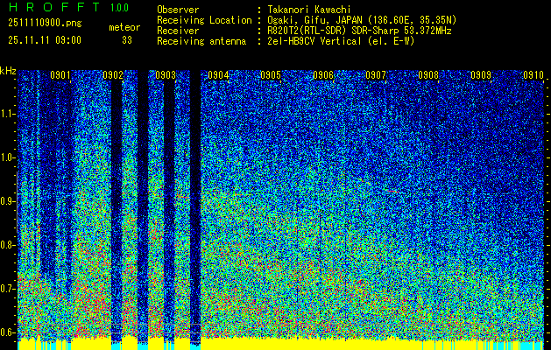Select the 1.1 frequency axis label
551x350 pixels.
click(8, 114)
